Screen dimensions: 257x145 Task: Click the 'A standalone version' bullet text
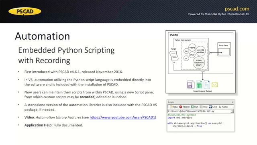91,107
